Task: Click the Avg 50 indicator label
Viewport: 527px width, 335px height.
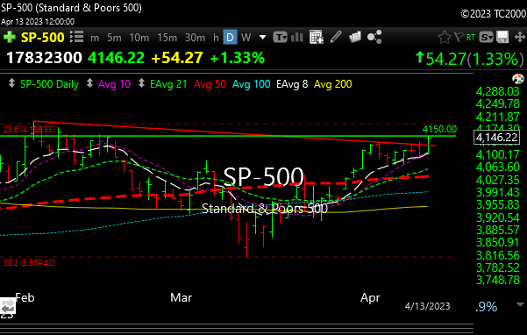Action: pyautogui.click(x=210, y=84)
